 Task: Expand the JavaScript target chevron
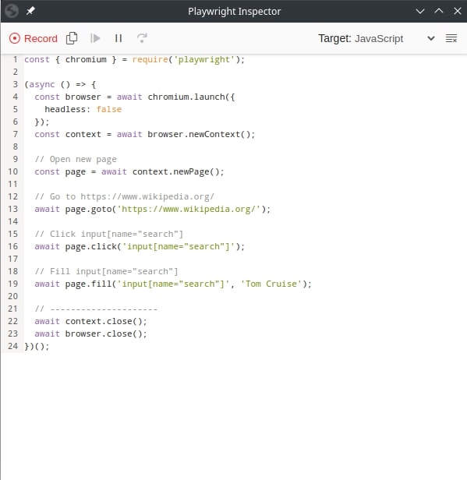[x=431, y=39]
